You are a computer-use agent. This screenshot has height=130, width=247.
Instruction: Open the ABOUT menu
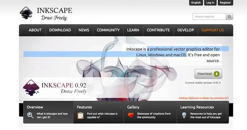tap(35, 30)
